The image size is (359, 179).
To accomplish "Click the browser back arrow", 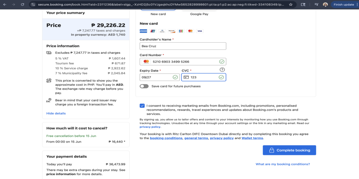I will click(5, 5).
